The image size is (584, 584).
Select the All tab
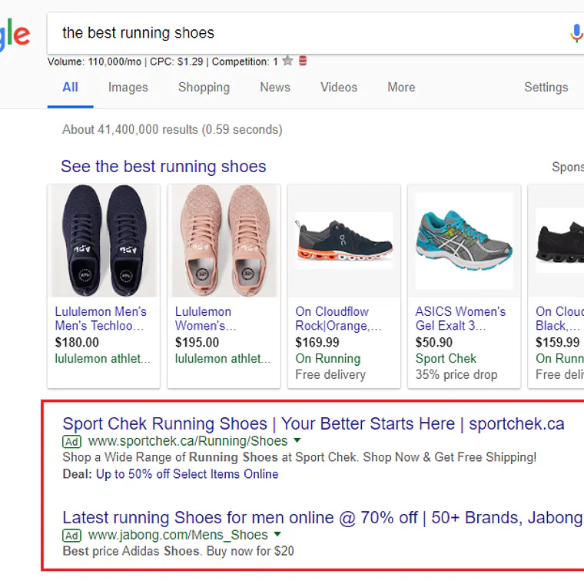70,87
